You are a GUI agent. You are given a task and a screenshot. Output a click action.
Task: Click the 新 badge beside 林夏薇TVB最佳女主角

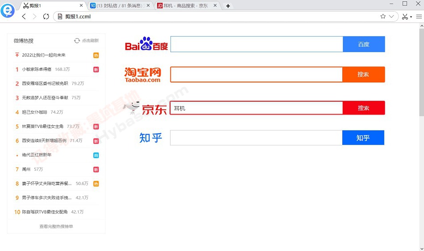point(96,127)
